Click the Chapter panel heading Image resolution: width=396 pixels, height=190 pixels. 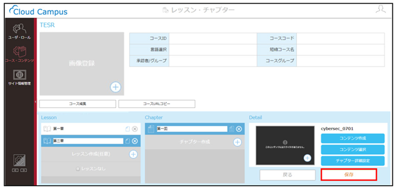[154, 118]
